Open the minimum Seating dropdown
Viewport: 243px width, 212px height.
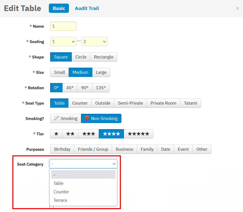[63, 42]
